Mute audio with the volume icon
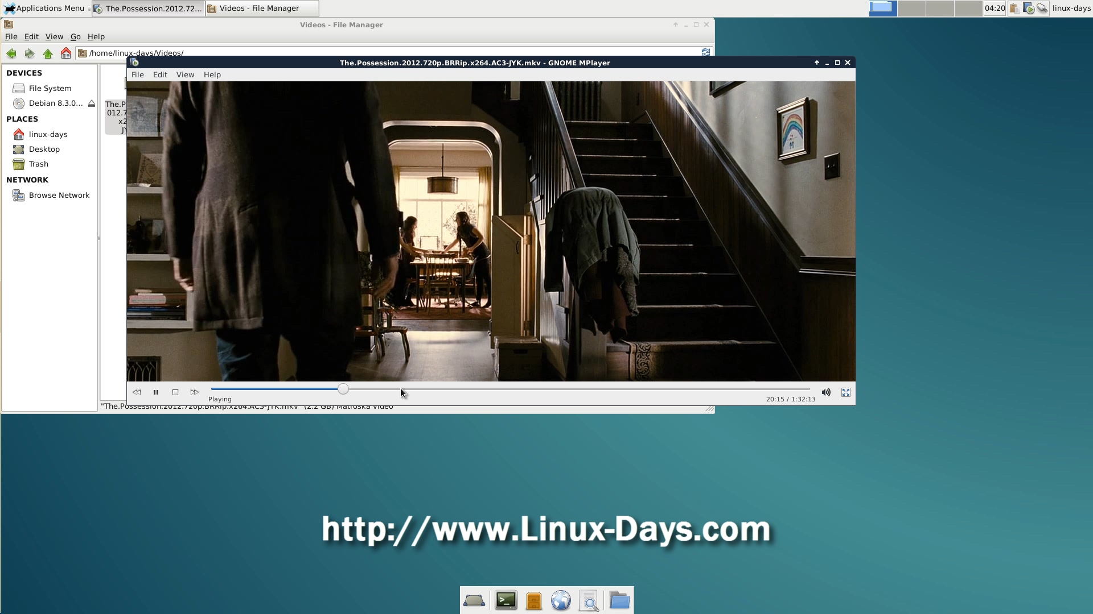1093x614 pixels. pos(826,392)
